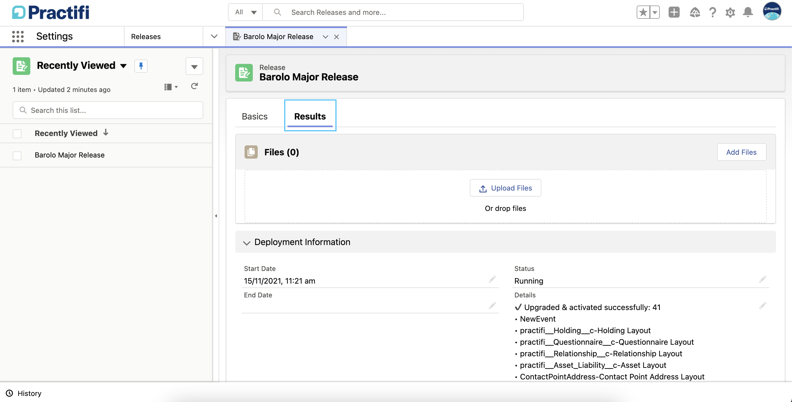This screenshot has height=402, width=792.
Task: Open the History utility bar item
Action: pos(24,393)
